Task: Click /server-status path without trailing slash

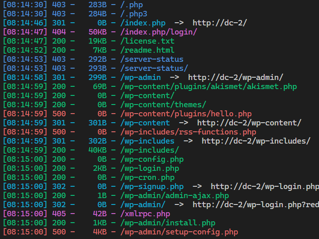Action: coord(152,59)
